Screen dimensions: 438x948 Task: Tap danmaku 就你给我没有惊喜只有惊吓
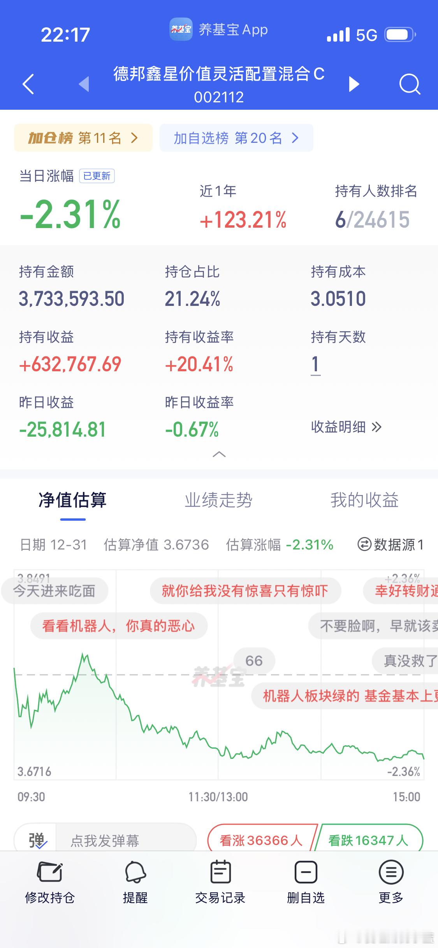pos(245,591)
